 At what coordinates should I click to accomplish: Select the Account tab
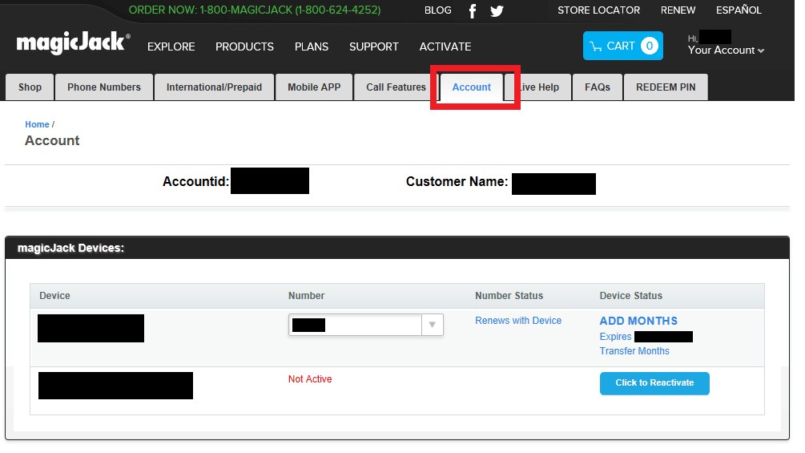(x=471, y=87)
